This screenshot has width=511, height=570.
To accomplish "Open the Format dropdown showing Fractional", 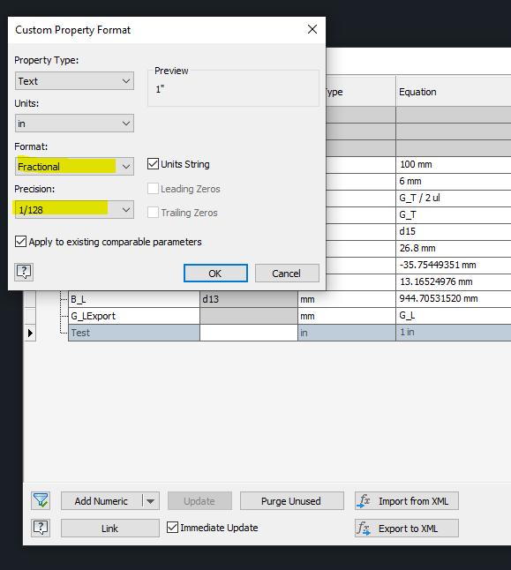I will pyautogui.click(x=74, y=167).
